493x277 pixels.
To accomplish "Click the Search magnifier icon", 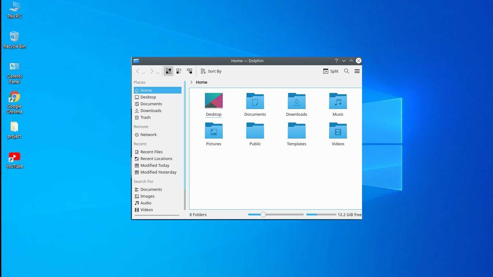I will pos(347,71).
